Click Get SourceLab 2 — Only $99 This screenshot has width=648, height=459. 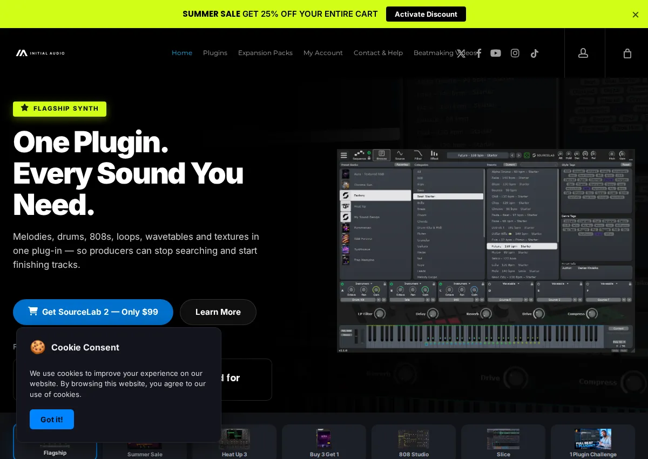point(93,312)
